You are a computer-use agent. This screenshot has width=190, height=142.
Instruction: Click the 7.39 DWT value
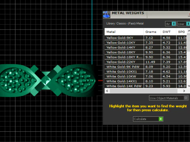tap(166, 62)
